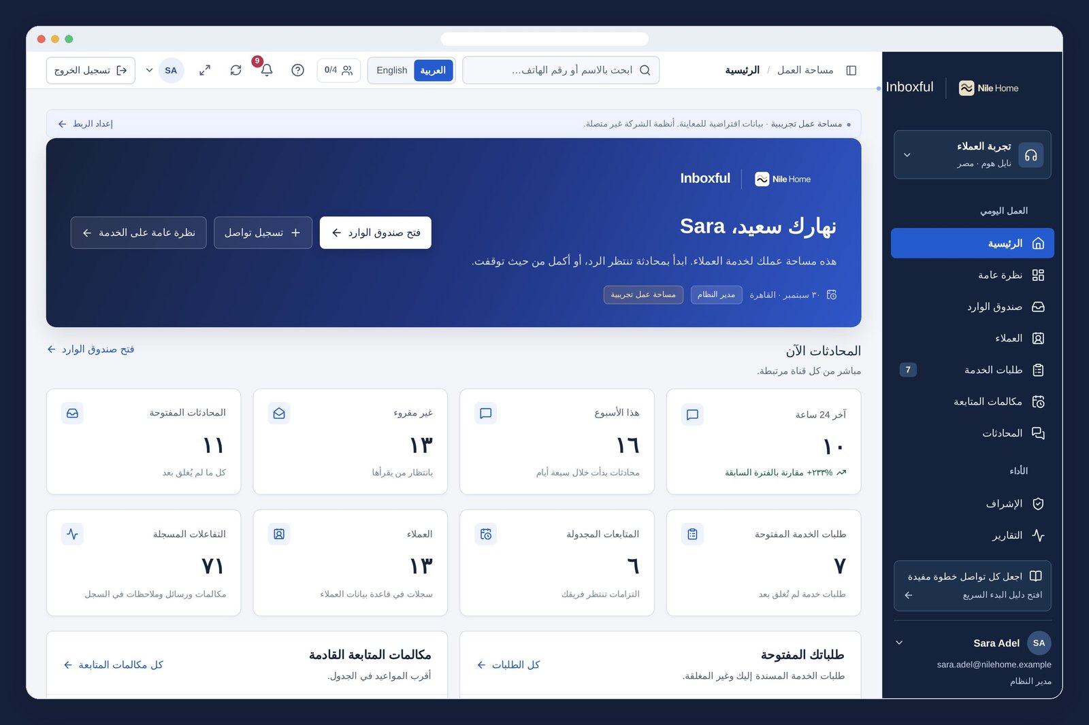Open the quick start guide card

tap(972, 586)
